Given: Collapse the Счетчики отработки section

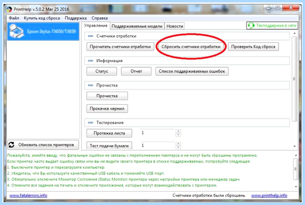Looking at the screenshot, I should (x=90, y=36).
